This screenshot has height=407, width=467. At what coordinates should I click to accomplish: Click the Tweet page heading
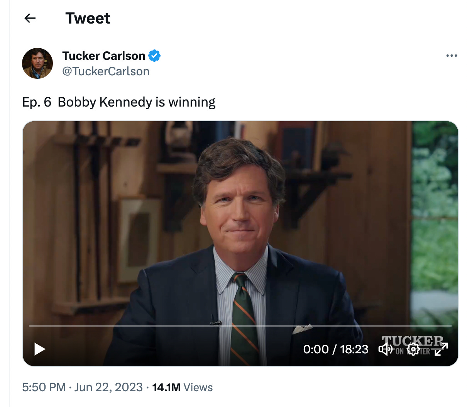pos(88,18)
